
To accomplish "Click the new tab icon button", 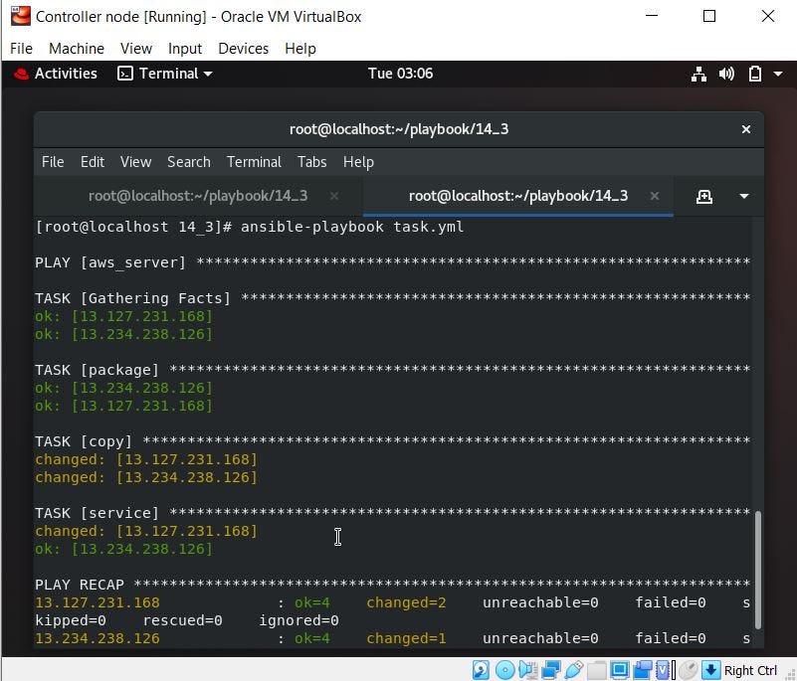I will (x=704, y=197).
